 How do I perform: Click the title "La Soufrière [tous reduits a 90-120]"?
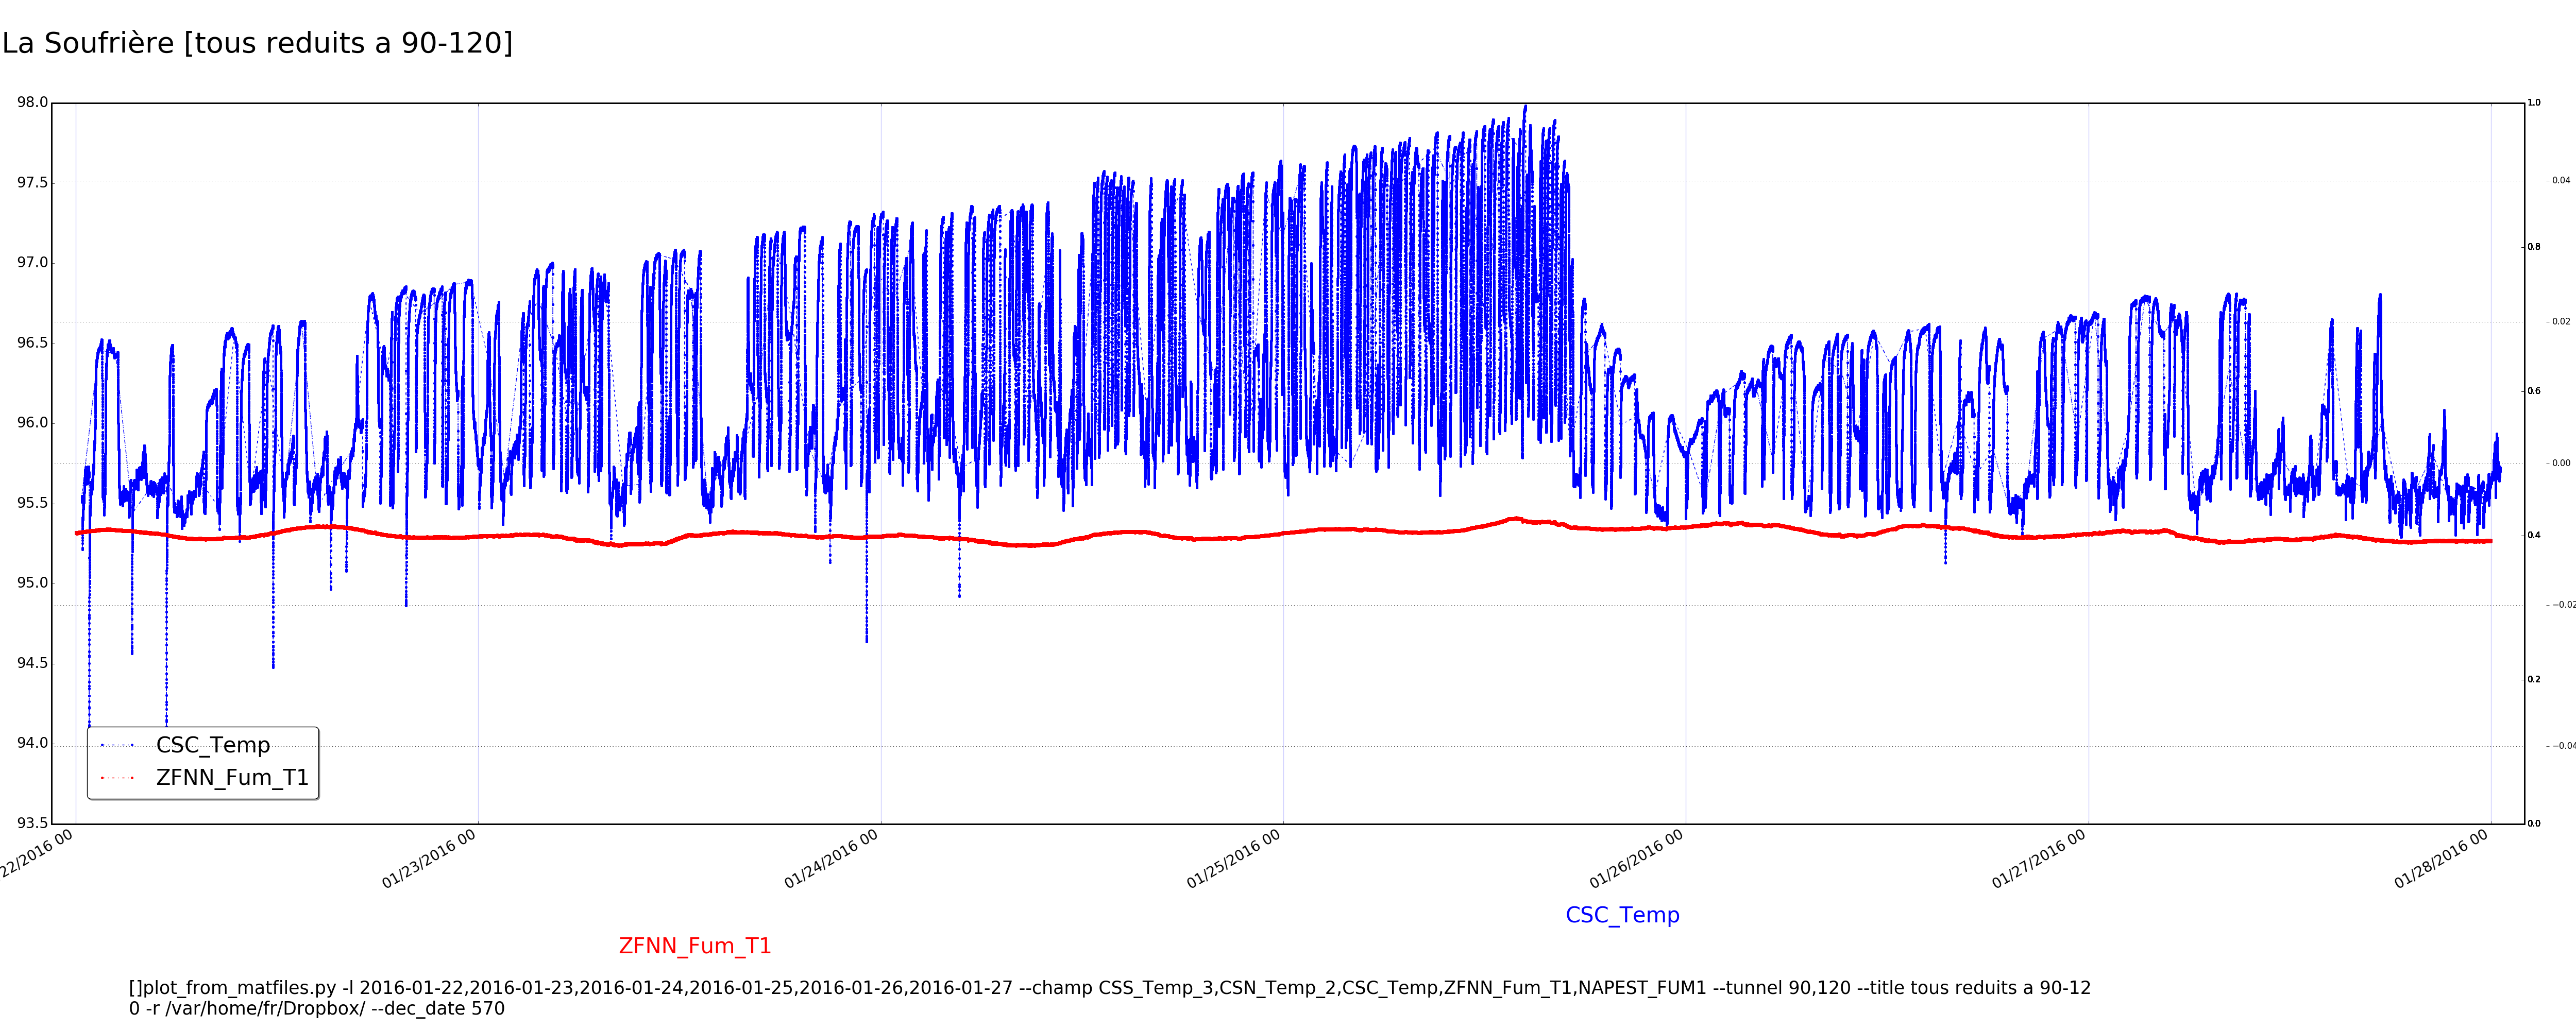(x=258, y=44)
